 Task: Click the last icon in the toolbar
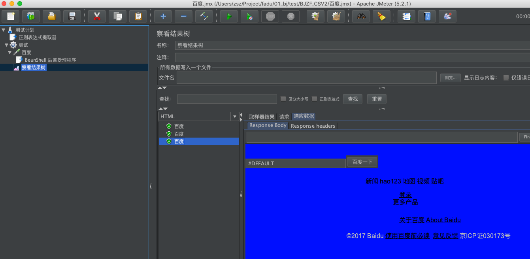(x=447, y=16)
